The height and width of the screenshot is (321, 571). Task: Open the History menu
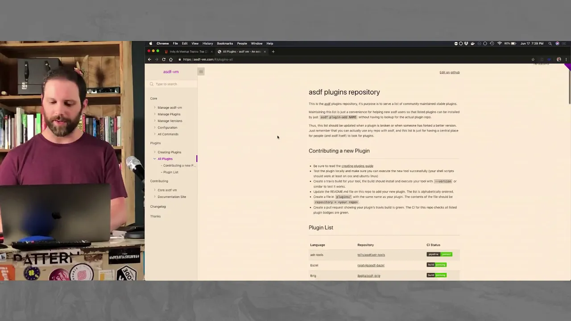coord(207,43)
